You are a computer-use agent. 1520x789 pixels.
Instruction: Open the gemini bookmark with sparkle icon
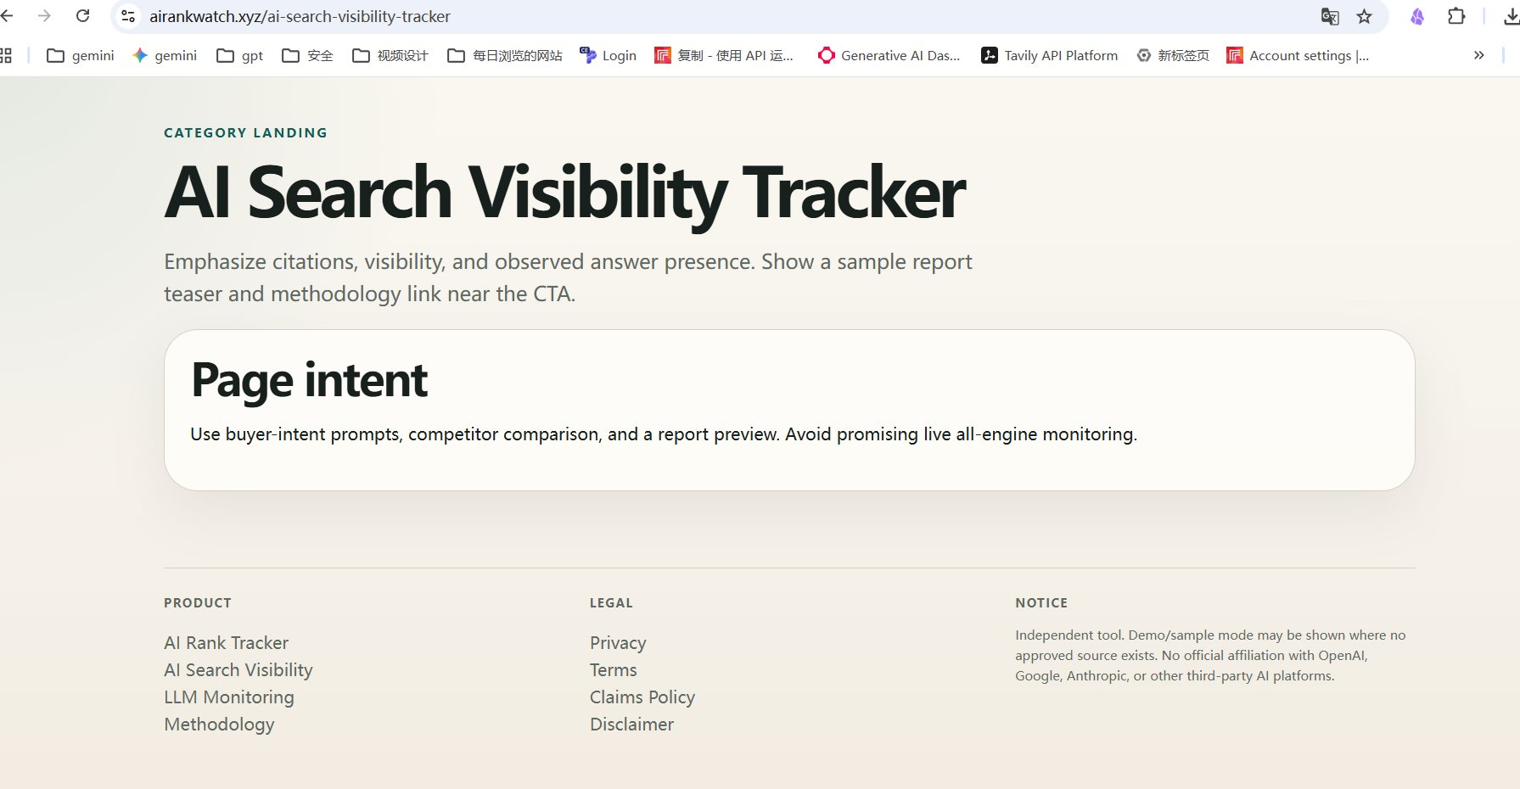coord(165,55)
